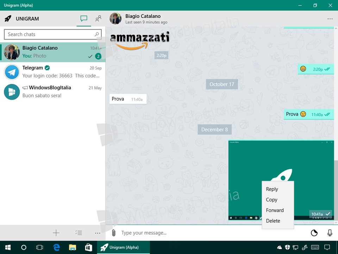Open the touch keyboard tray icon
The height and width of the screenshot is (254, 338).
tap(315, 248)
